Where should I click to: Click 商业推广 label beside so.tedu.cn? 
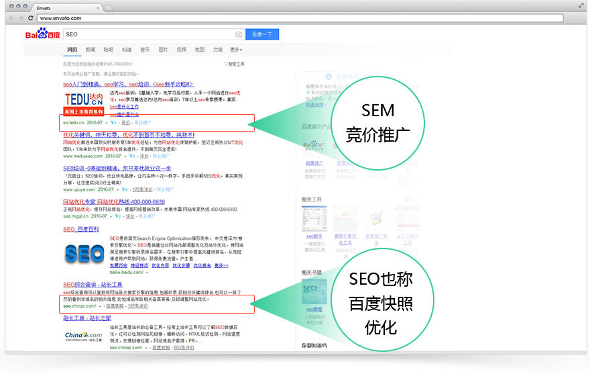point(143,122)
